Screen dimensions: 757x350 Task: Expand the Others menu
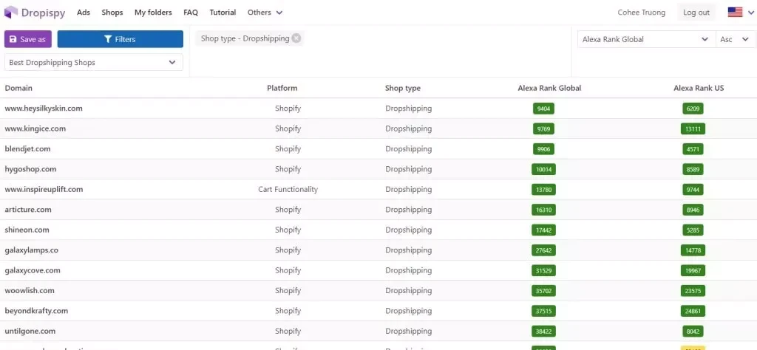(x=265, y=13)
